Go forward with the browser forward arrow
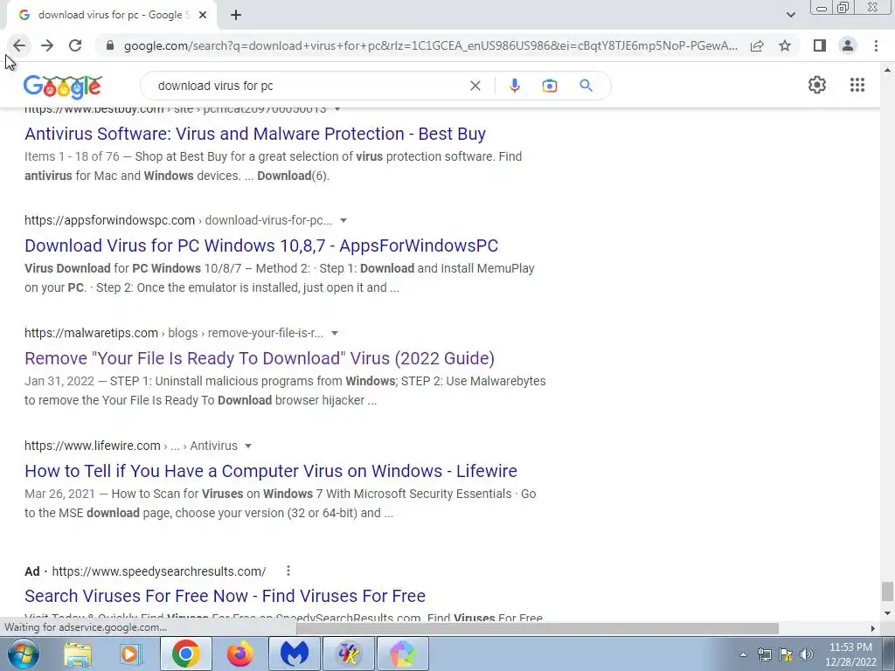This screenshot has width=895, height=671. 47,45
